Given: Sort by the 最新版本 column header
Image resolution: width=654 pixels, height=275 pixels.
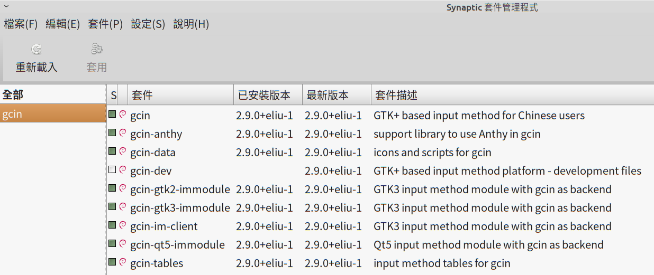Looking at the screenshot, I should click(x=337, y=96).
